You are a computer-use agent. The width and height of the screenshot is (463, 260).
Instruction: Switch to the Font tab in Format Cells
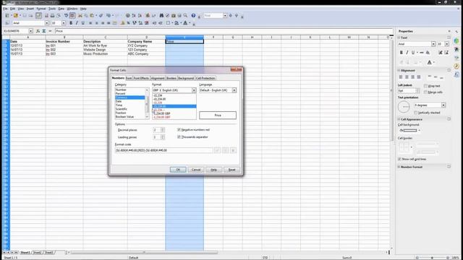coord(129,78)
